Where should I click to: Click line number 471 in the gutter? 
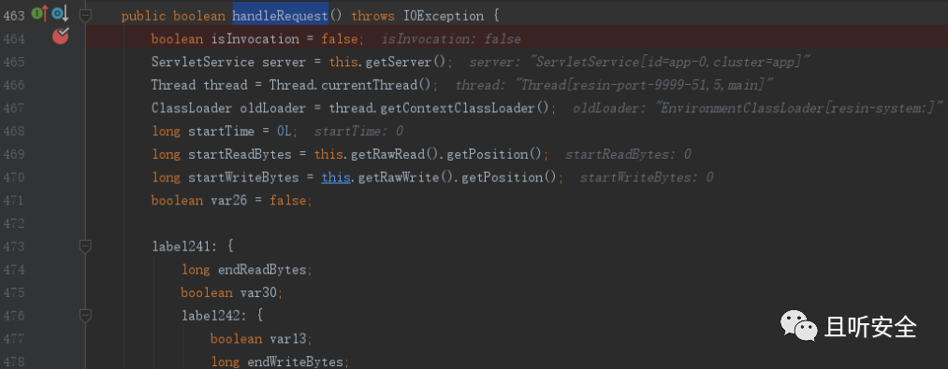(13, 201)
